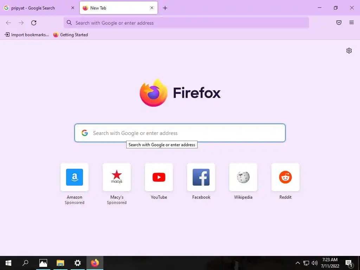Click the Wikipedia label under its tile
Viewport: 360px width, 270px height.
(243, 197)
